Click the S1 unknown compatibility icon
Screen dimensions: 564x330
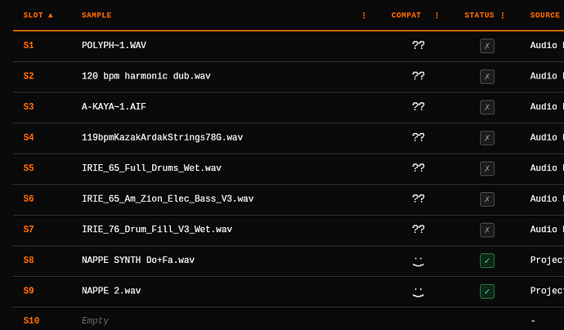pyautogui.click(x=418, y=45)
